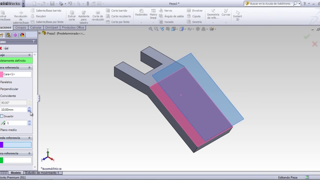Switch to the Croquis tab
320x180 pixels.
pos(20,27)
